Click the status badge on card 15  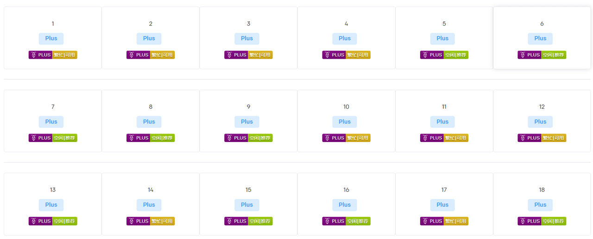coord(248,221)
